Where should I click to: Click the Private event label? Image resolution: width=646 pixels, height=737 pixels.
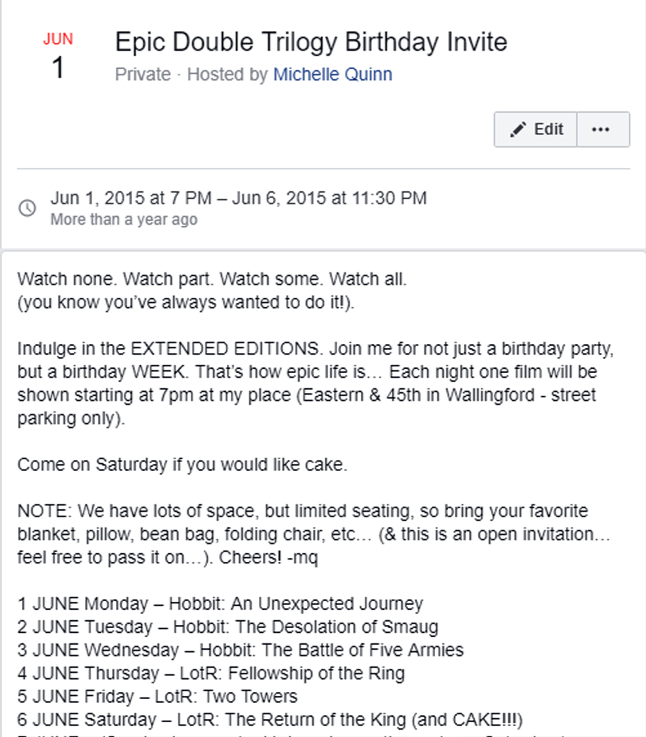pyautogui.click(x=142, y=75)
